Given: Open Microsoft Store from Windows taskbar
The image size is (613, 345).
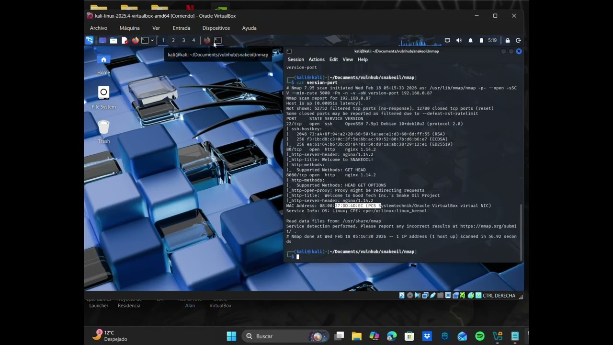Looking at the screenshot, I should (409, 336).
